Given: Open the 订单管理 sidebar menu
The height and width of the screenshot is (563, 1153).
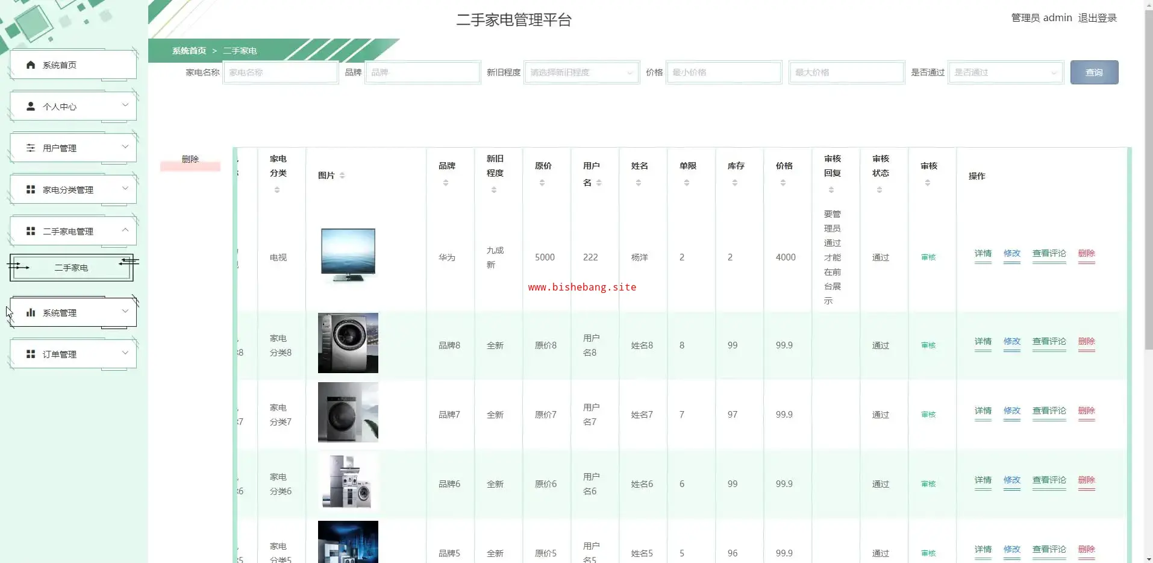Looking at the screenshot, I should click(73, 354).
